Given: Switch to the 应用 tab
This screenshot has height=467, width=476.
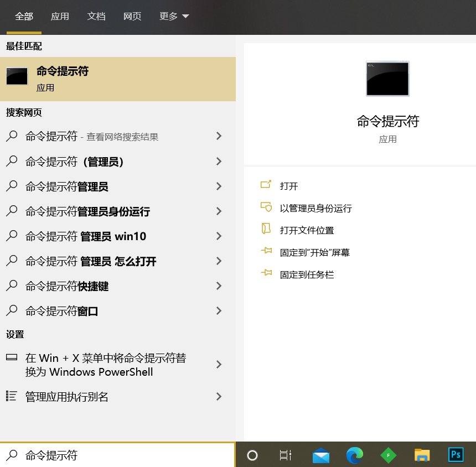Looking at the screenshot, I should 60,17.
